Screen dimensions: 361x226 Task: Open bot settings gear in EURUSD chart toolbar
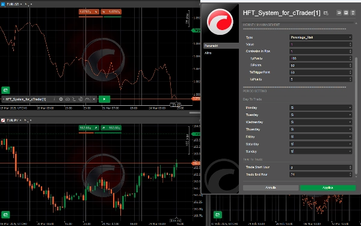[61, 99]
